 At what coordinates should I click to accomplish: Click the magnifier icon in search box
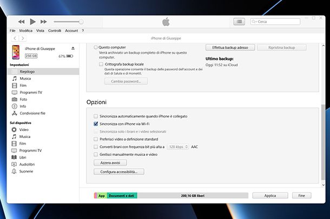(253, 22)
